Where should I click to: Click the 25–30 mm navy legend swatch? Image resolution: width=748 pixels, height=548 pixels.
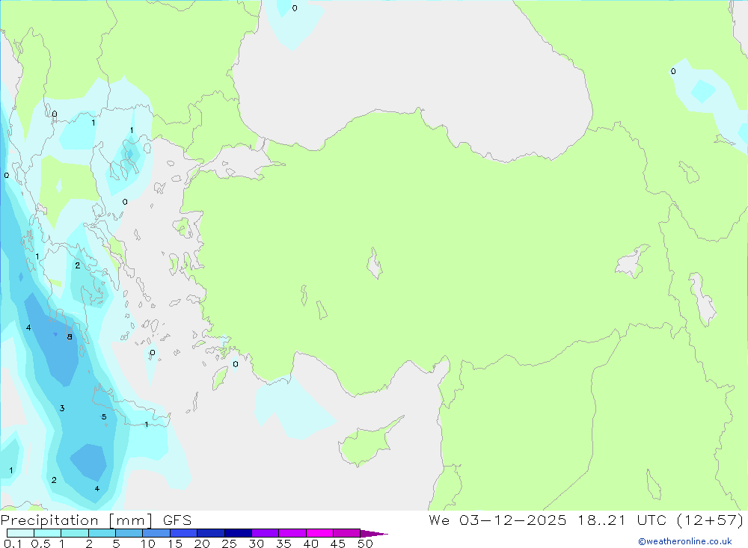pos(238,533)
